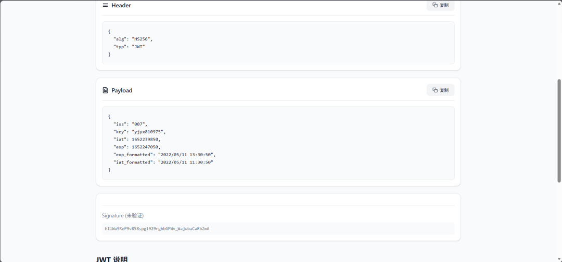Select the "typ": "JWT" line
The width and height of the screenshot is (562, 262).
(130, 47)
